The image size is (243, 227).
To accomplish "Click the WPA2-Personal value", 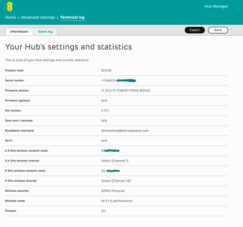I will [113, 191].
